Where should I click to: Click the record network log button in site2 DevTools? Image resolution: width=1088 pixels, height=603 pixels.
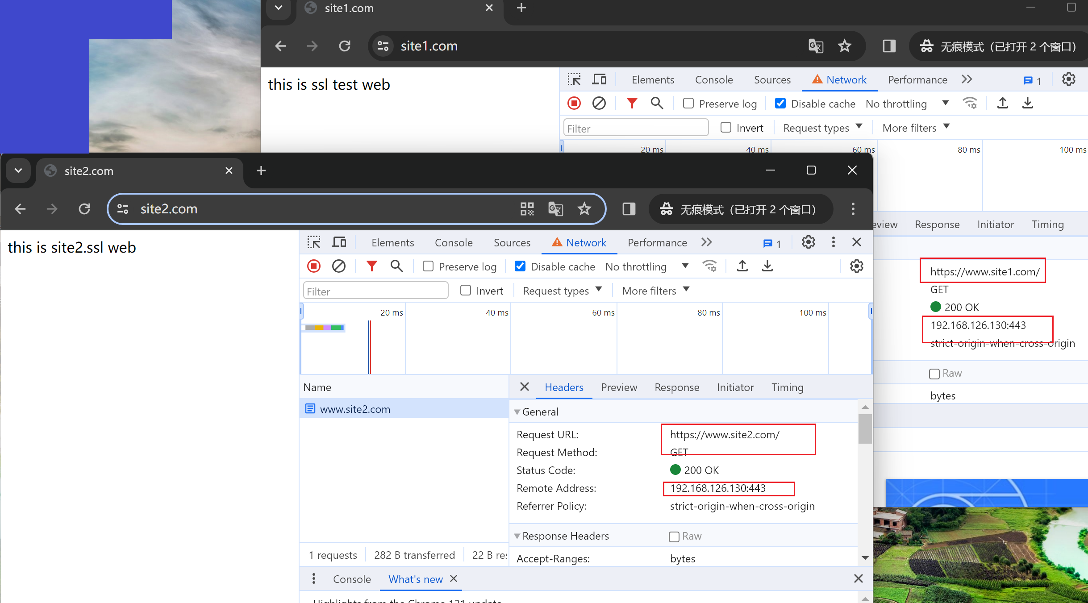(314, 266)
